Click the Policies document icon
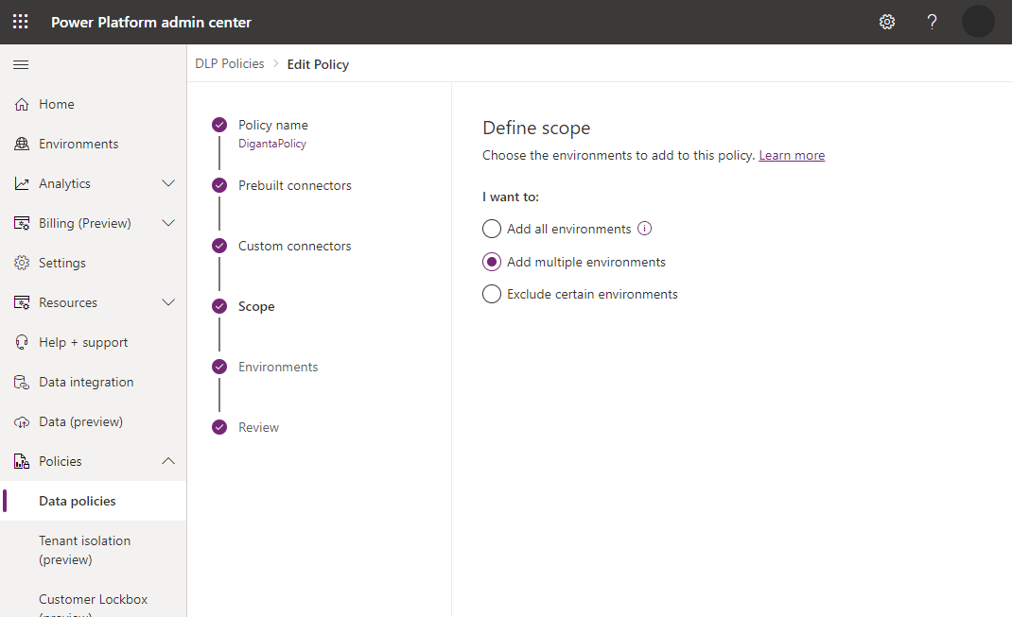Screen dimensions: 1012x617 (x=22, y=462)
